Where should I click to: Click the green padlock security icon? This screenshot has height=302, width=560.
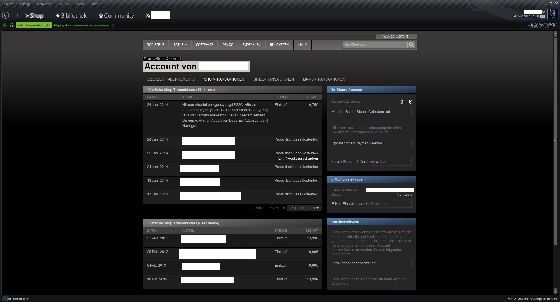[11, 25]
